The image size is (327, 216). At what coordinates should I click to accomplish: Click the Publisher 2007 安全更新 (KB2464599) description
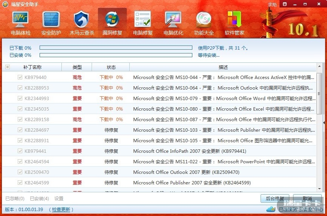[x=192, y=183]
